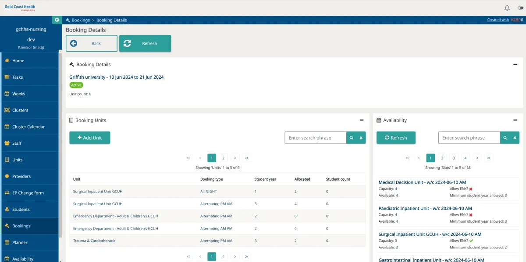Click the Booking Units search magnifier icon
Screen dimensions: 526x262
tap(351, 138)
